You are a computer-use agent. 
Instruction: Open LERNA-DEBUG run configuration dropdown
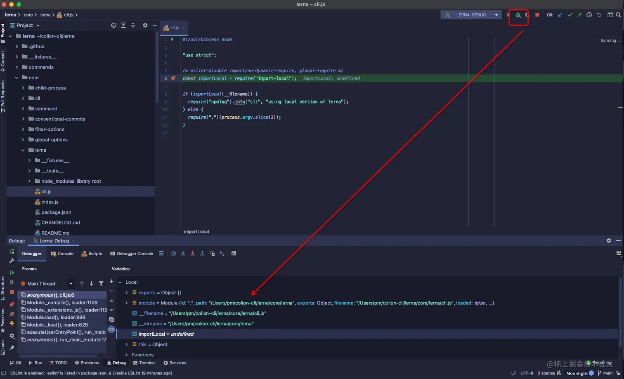[471, 15]
